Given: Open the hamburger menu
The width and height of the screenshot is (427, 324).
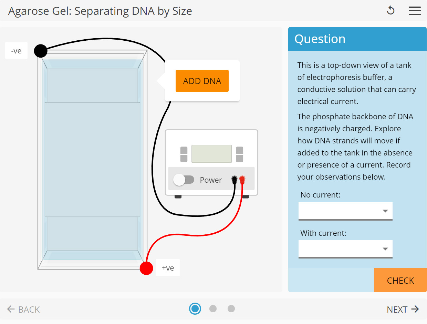Looking at the screenshot, I should pyautogui.click(x=415, y=11).
